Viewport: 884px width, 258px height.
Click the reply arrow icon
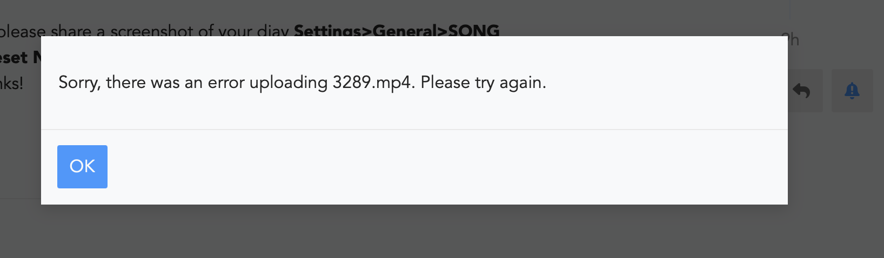point(801,91)
